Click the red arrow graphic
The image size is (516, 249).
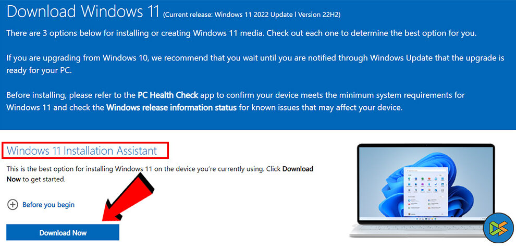pyautogui.click(x=128, y=197)
